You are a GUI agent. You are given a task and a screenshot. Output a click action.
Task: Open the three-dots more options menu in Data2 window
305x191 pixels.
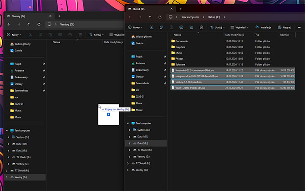point(300,27)
